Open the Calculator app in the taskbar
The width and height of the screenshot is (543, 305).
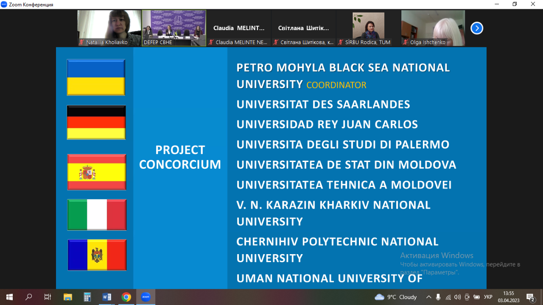coord(87,297)
